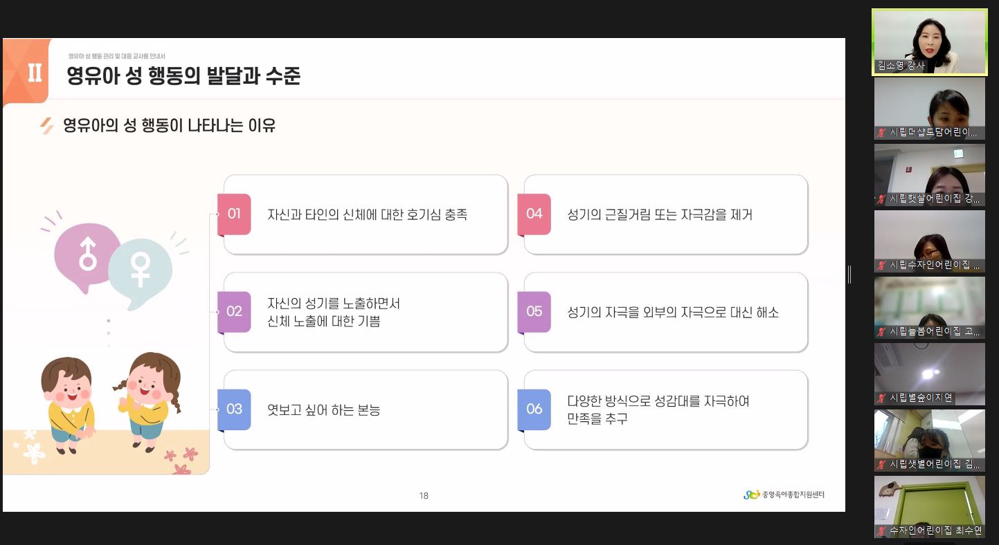This screenshot has height=545, width=999.
Task: Click the male symbol speech bubble
Action: (x=88, y=254)
